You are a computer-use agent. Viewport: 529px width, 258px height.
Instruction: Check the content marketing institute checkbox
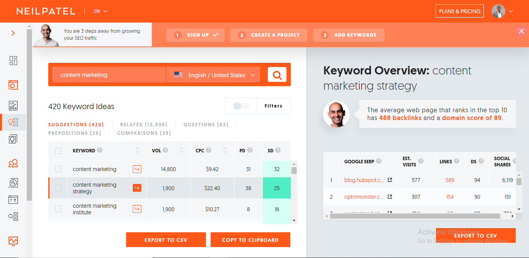pyautogui.click(x=58, y=209)
